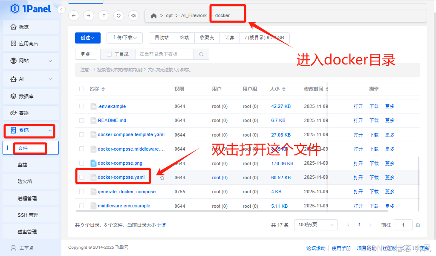Check the README.md row checkbox
Image resolution: width=436 pixels, height=256 pixels.
[81, 120]
